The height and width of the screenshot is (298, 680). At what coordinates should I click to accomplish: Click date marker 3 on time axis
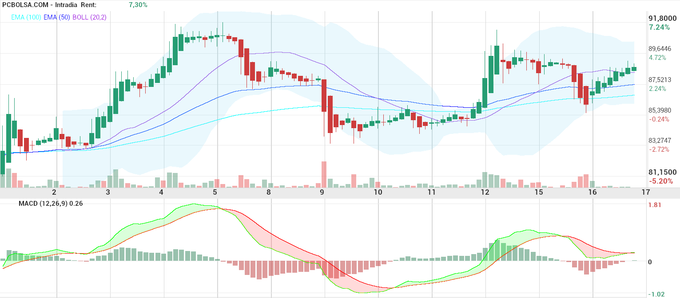click(x=108, y=192)
